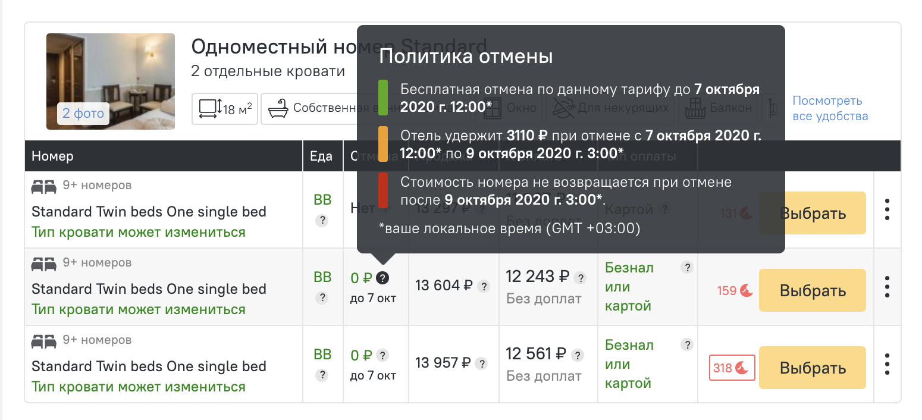Image resolution: width=922 pixels, height=420 pixels.
Task: Click the 18 м² room size icon
Action: tap(224, 108)
